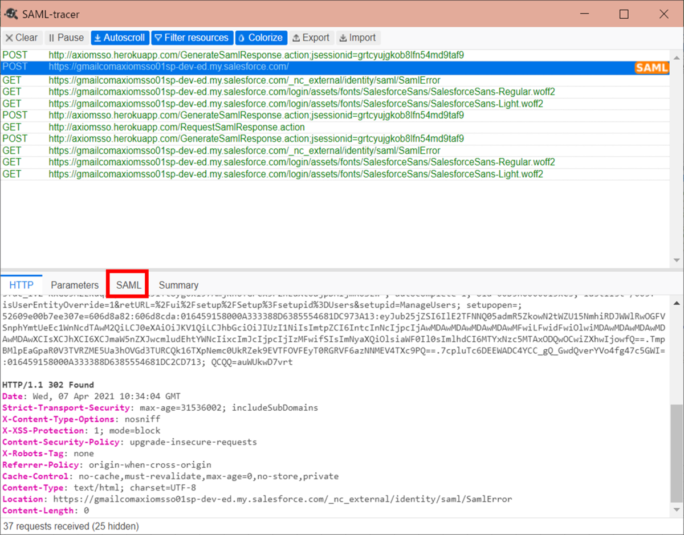Export the captured trace
684x535 pixels.
pos(311,38)
